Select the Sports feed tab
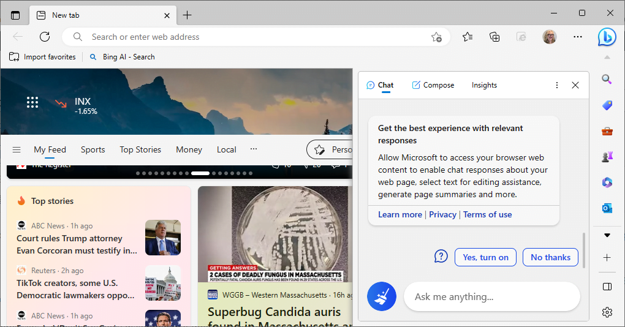This screenshot has width=625, height=327. tap(93, 150)
